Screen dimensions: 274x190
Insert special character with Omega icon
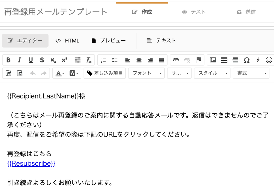(246, 60)
